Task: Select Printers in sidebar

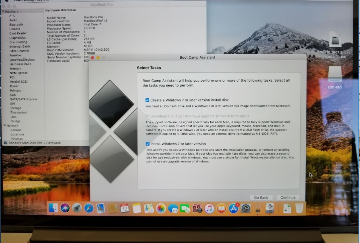Action: click(15, 91)
